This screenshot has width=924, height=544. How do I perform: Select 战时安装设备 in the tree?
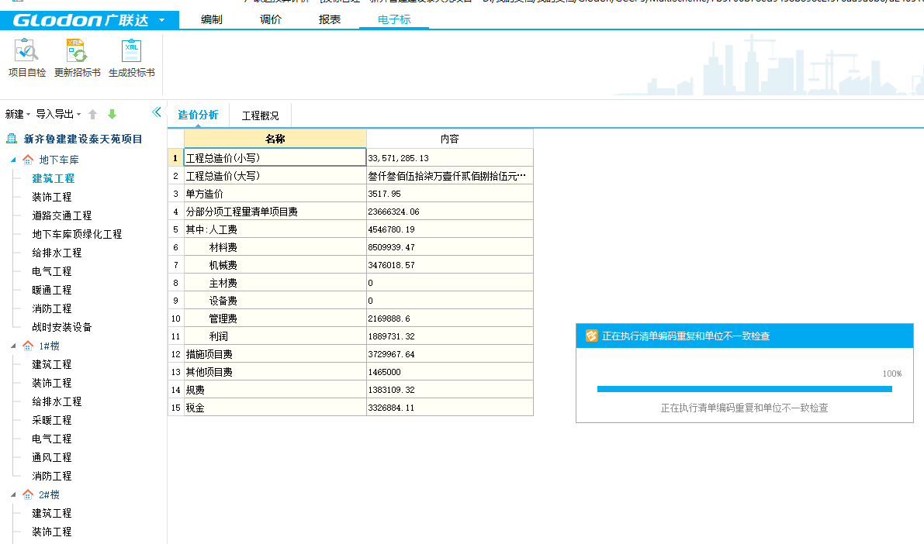coord(62,327)
